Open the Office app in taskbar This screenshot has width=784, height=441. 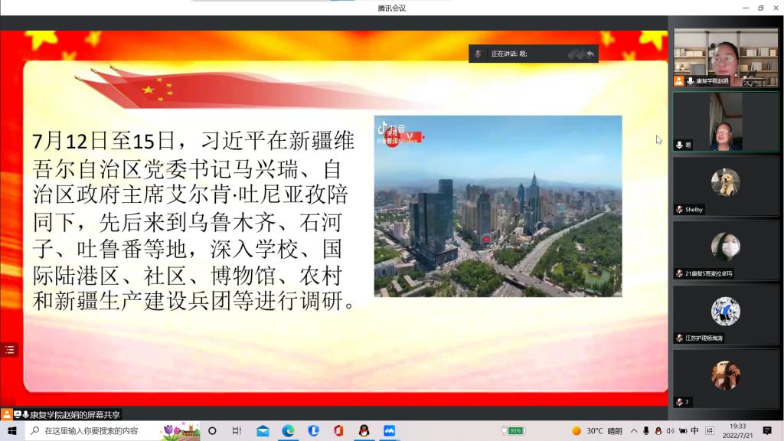point(338,431)
